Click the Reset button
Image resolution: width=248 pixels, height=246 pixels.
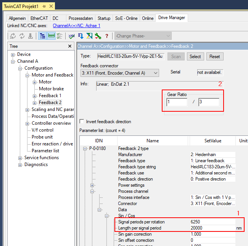[215, 57]
